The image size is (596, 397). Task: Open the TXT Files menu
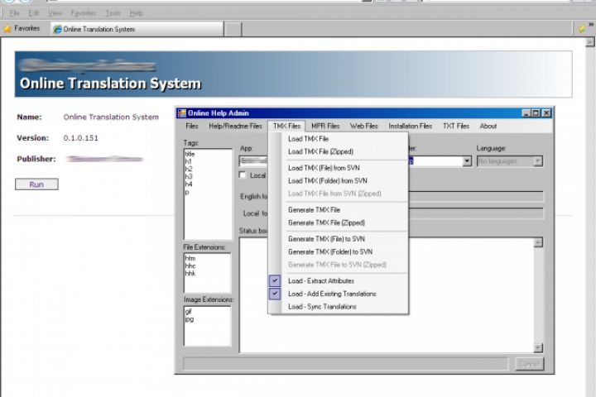click(x=456, y=126)
